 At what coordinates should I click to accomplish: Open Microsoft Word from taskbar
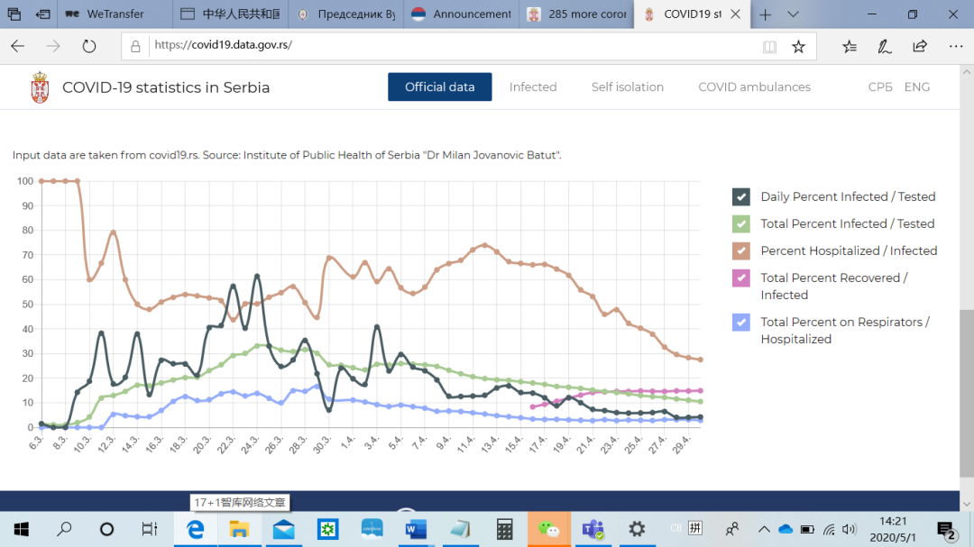[x=416, y=529]
